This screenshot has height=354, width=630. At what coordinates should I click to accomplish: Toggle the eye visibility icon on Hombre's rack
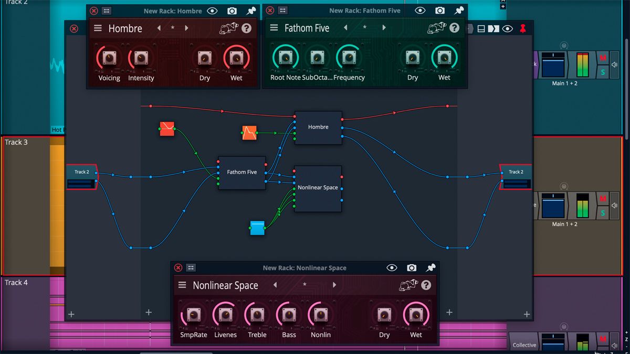pos(212,10)
